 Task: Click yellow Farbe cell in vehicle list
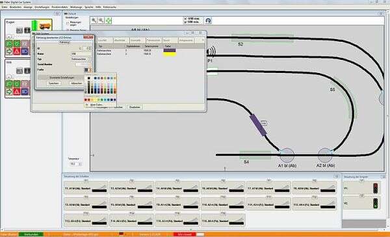pos(170,54)
